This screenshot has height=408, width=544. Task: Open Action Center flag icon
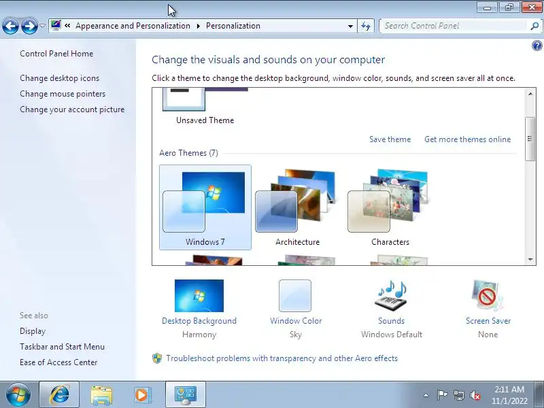(x=442, y=395)
